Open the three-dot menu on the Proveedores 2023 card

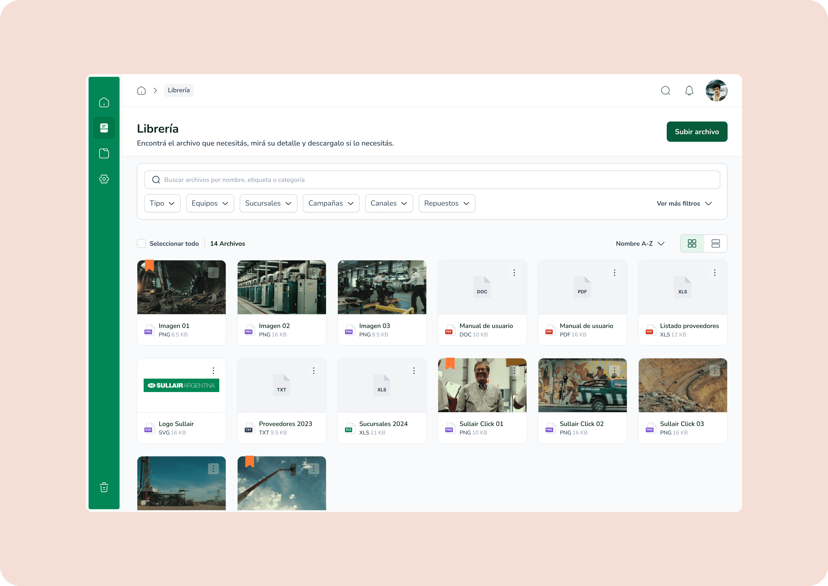313,371
